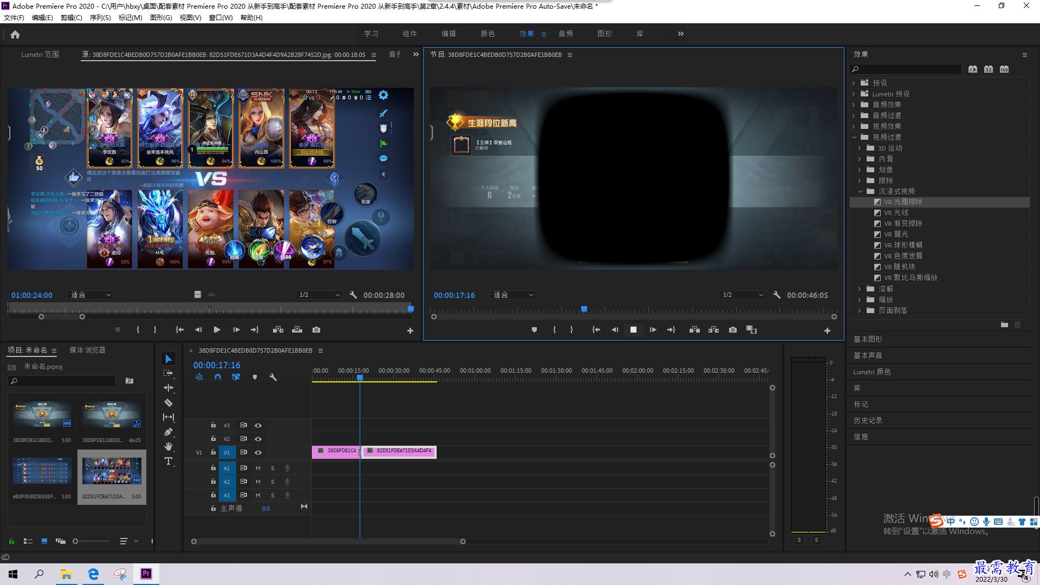
Task: Click Overwrite button in Source monitor
Action: tap(297, 330)
